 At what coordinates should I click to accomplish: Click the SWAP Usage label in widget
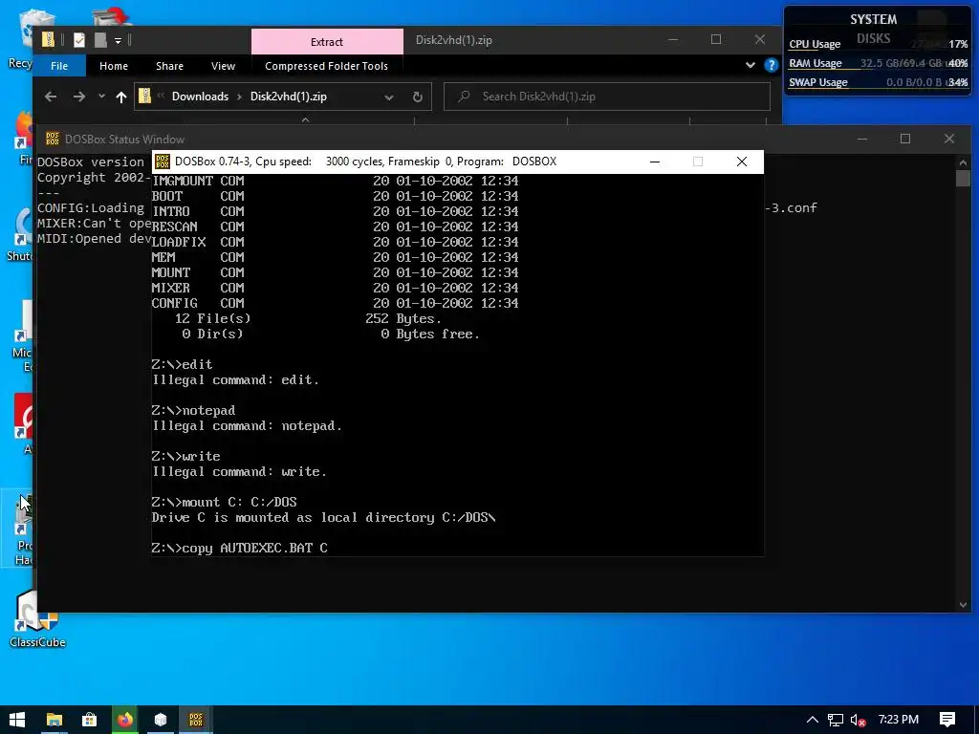click(x=818, y=82)
